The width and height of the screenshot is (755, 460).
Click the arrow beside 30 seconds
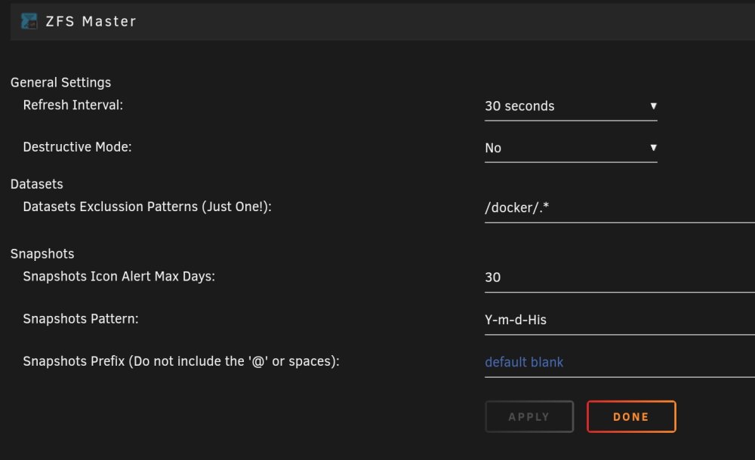pyautogui.click(x=653, y=106)
